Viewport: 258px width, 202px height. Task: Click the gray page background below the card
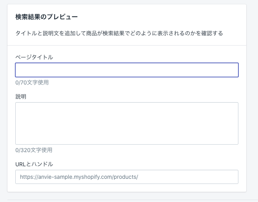127,197
